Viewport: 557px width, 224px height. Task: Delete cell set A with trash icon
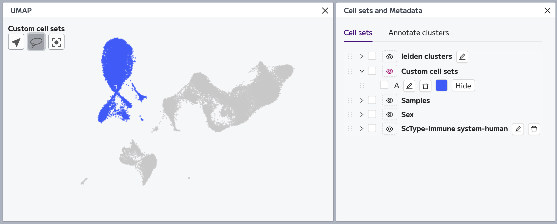425,86
